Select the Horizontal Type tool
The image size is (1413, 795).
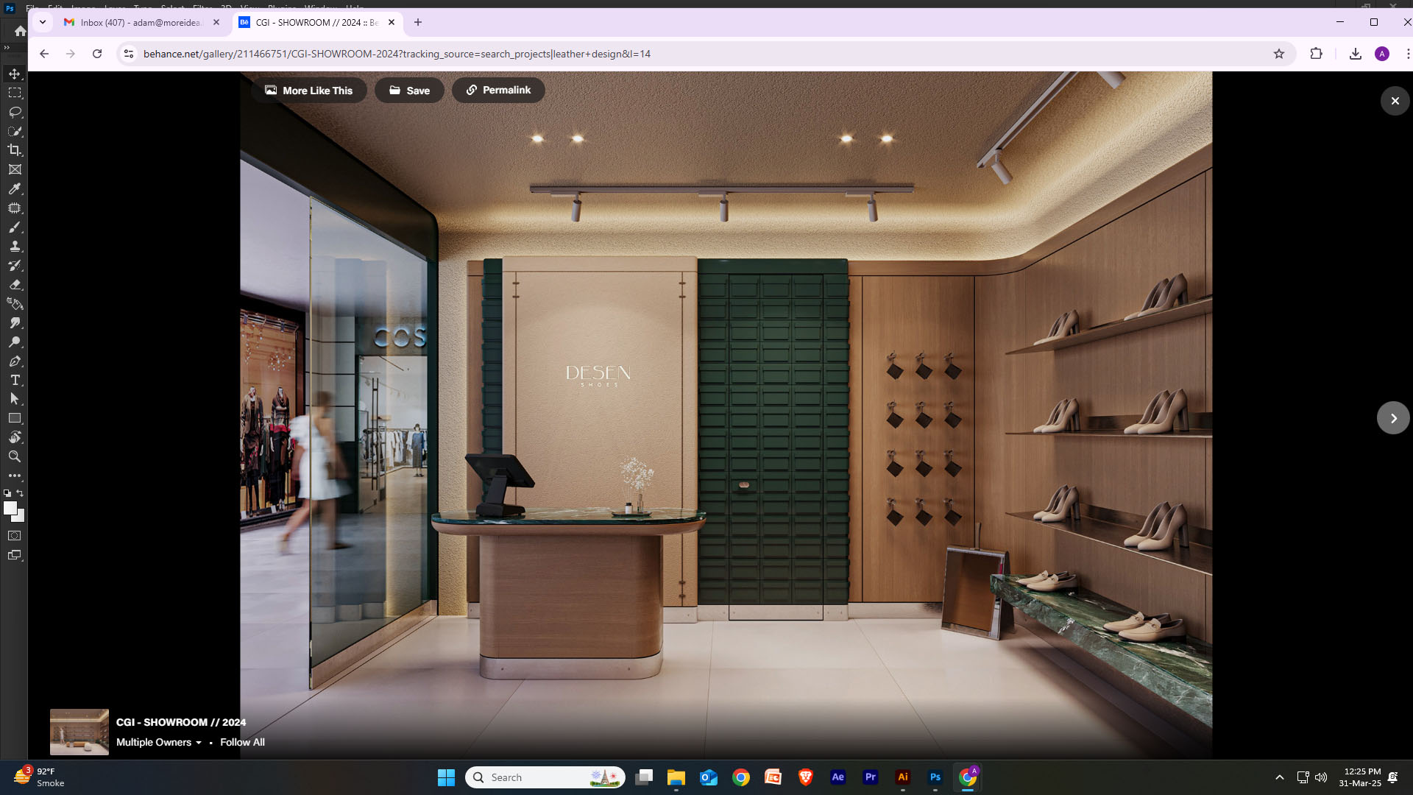click(x=15, y=380)
